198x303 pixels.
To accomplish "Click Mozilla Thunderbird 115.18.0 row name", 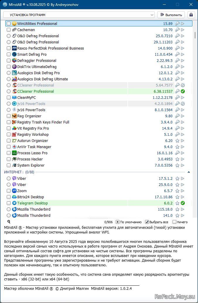I will (34, 209).
